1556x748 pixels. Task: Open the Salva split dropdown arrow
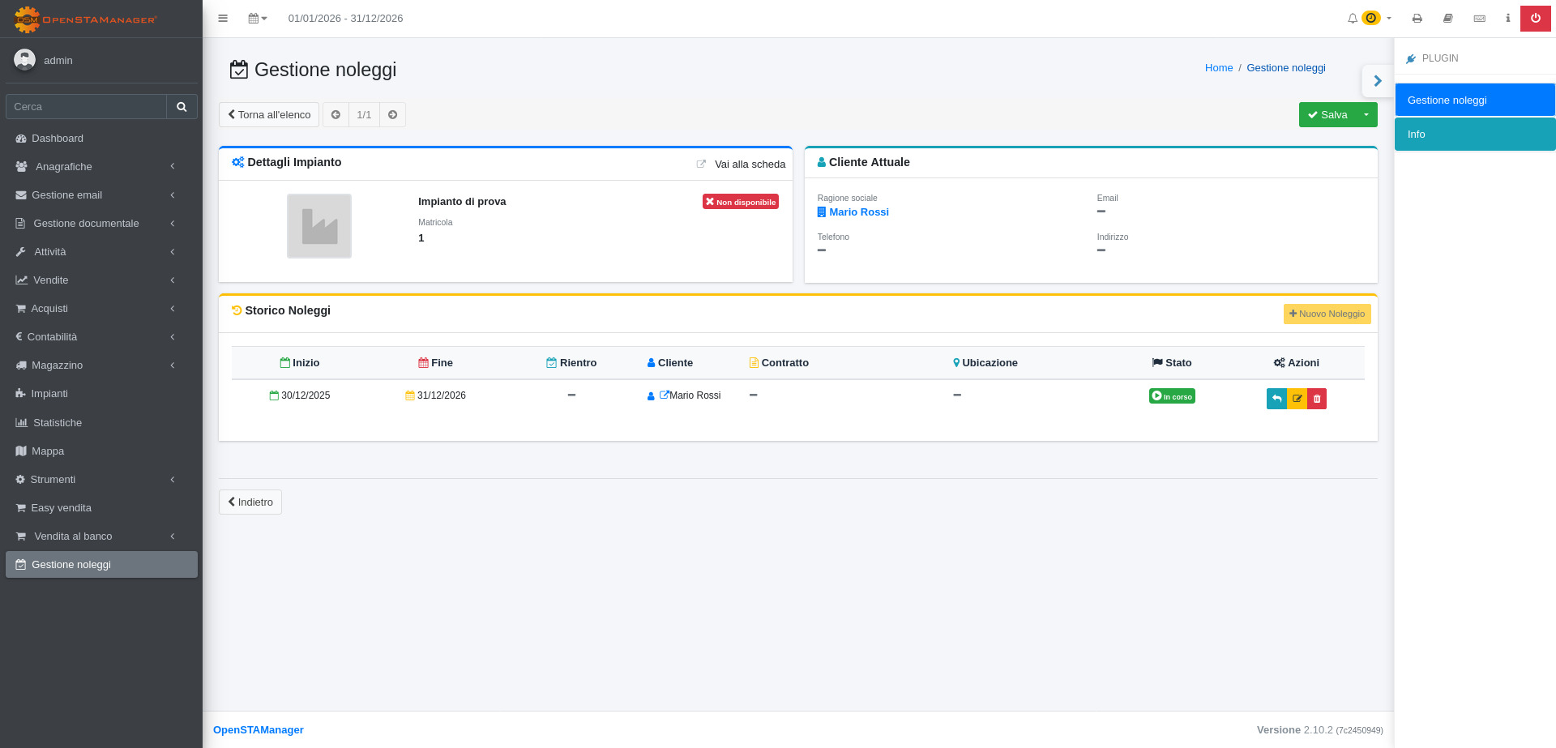point(1366,114)
